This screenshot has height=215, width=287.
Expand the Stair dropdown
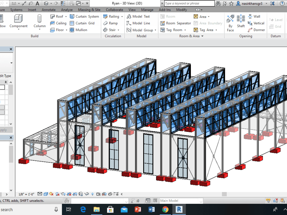118,30
